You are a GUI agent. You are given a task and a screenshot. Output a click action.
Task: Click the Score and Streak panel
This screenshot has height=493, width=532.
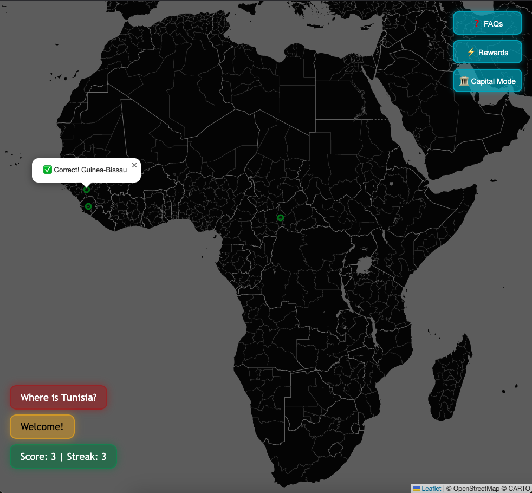(x=63, y=457)
